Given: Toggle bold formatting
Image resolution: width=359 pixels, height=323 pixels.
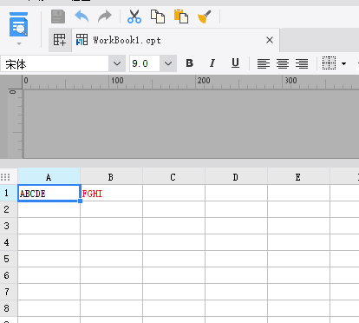Looking at the screenshot, I should click(x=190, y=63).
